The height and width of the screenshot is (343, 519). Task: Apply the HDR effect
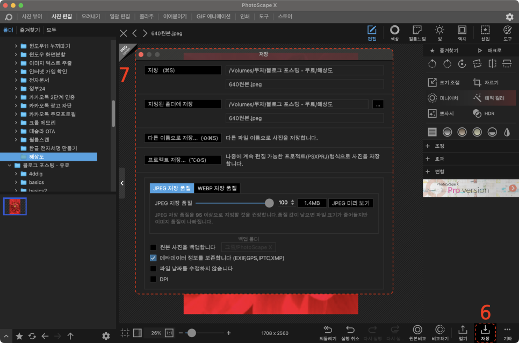click(484, 113)
